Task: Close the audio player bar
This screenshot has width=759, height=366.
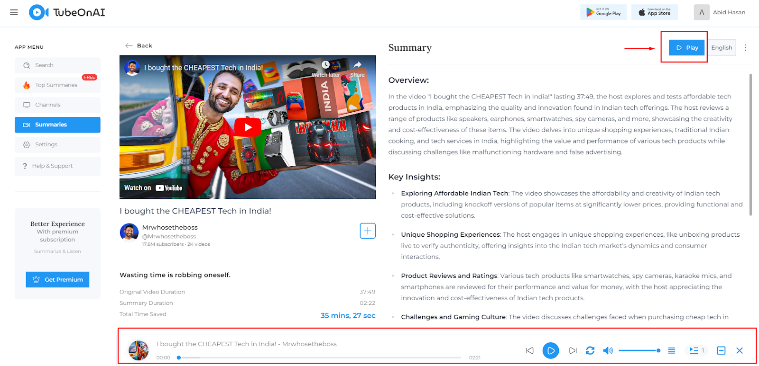Action: pos(740,350)
